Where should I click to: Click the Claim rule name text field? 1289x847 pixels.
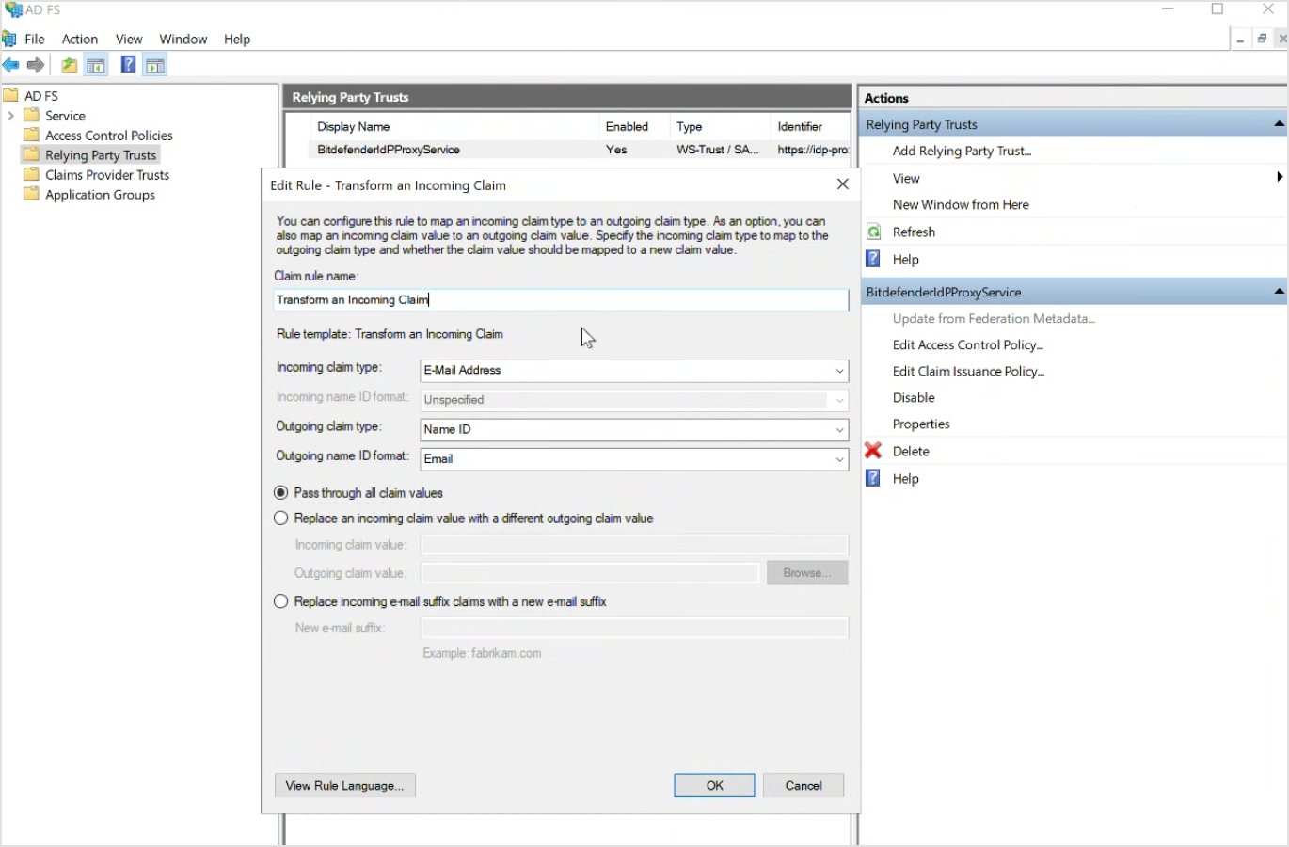pyautogui.click(x=561, y=300)
